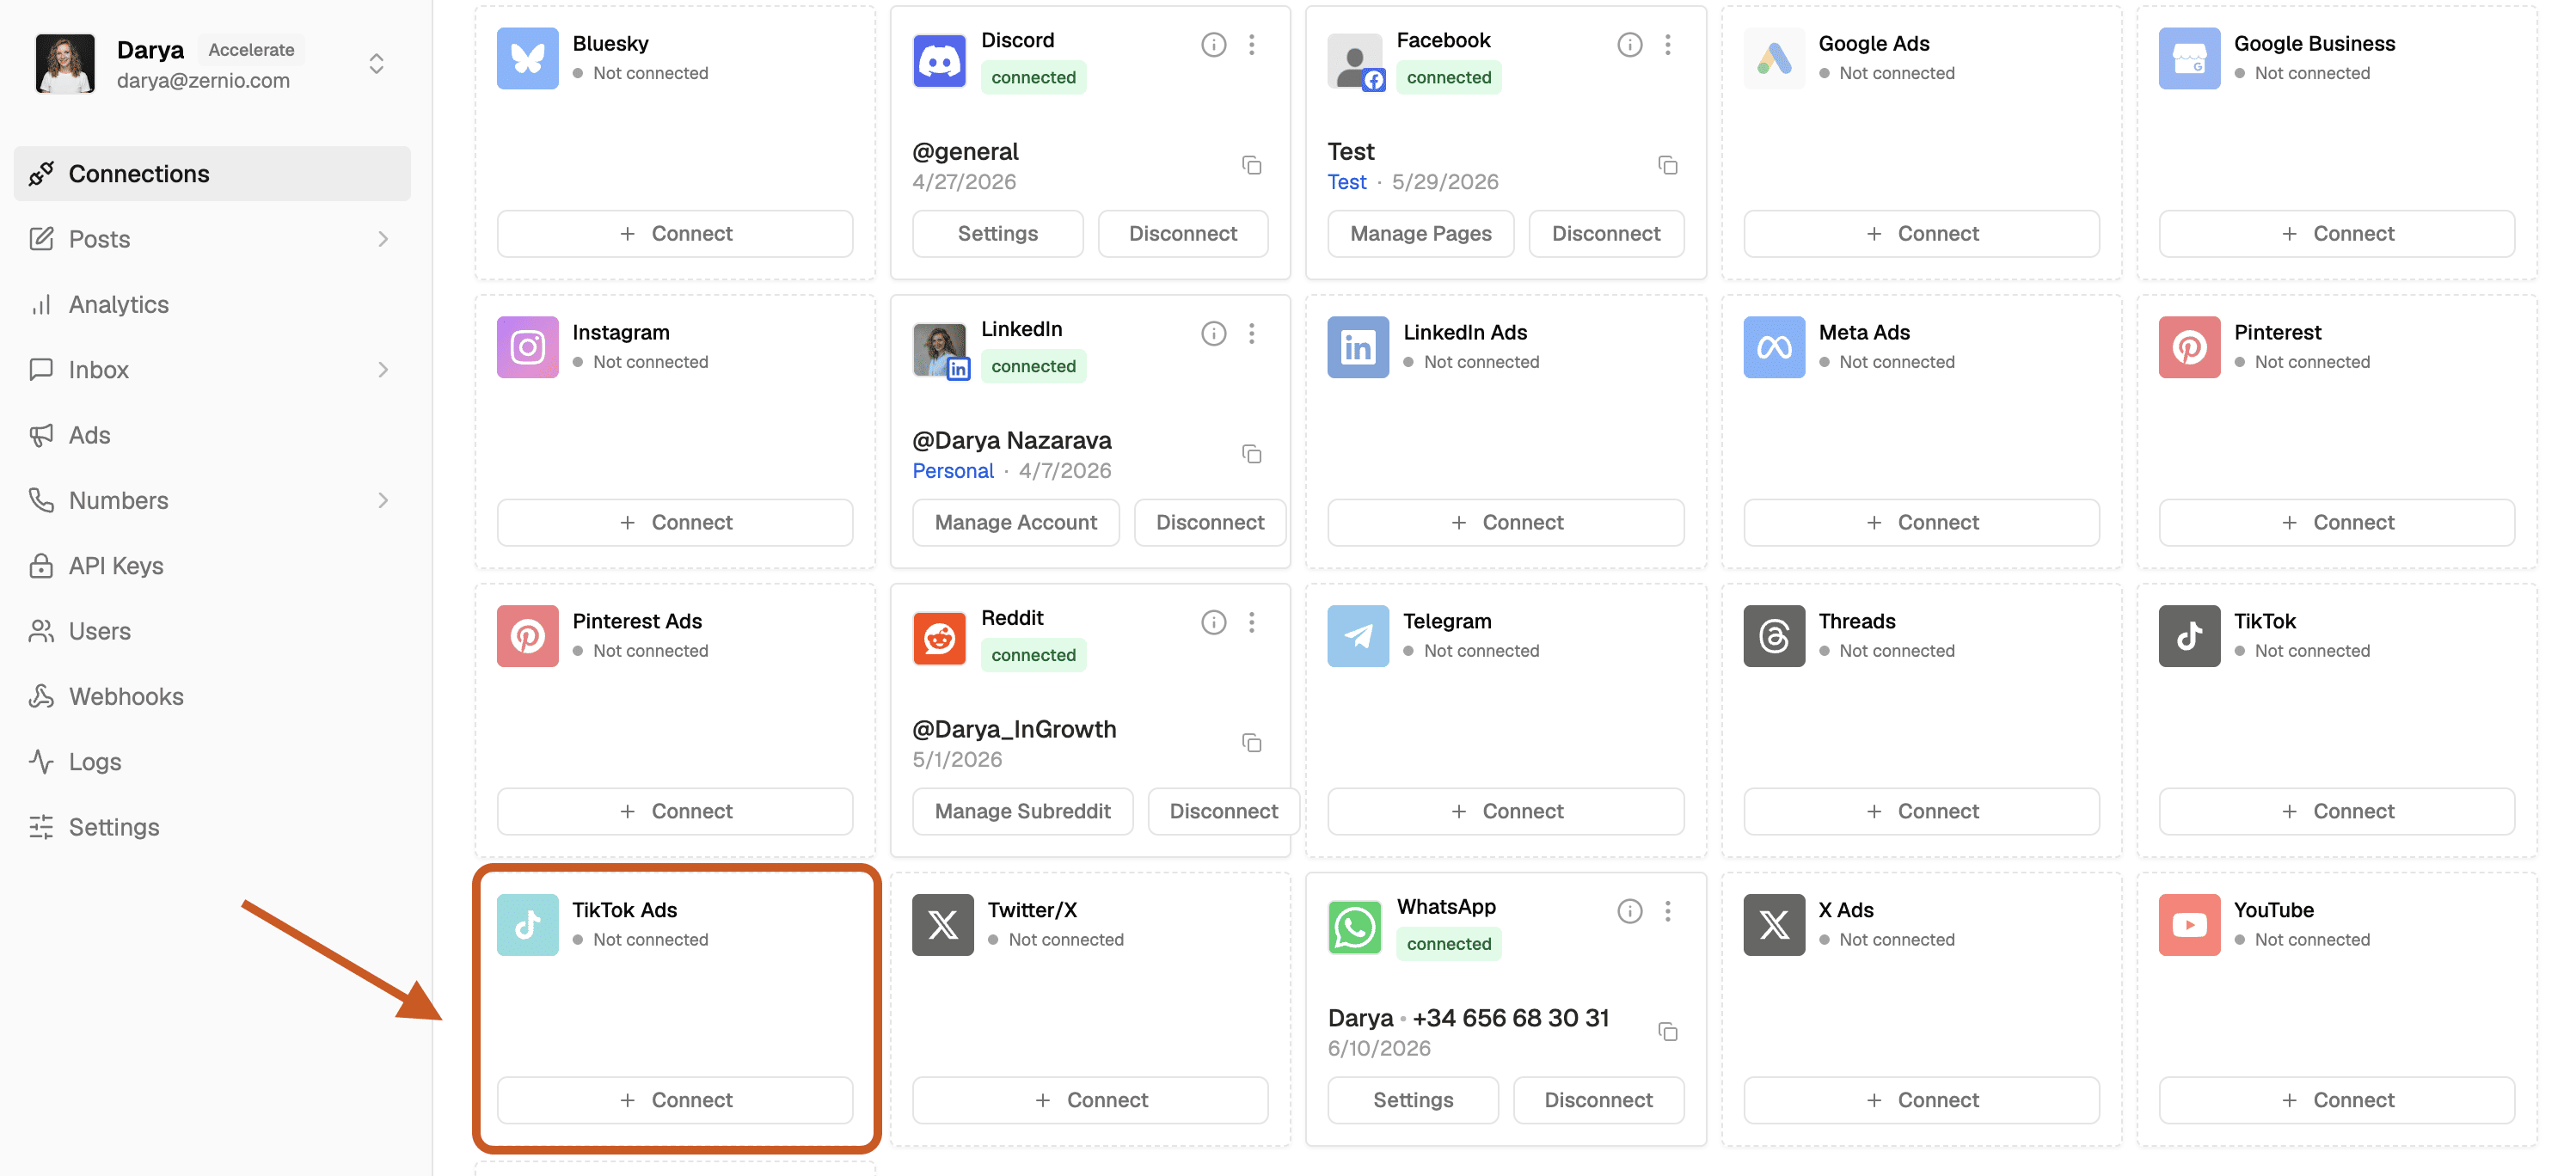Click the Google Business storefront icon
Image resolution: width=2576 pixels, height=1176 pixels.
pyautogui.click(x=2189, y=58)
